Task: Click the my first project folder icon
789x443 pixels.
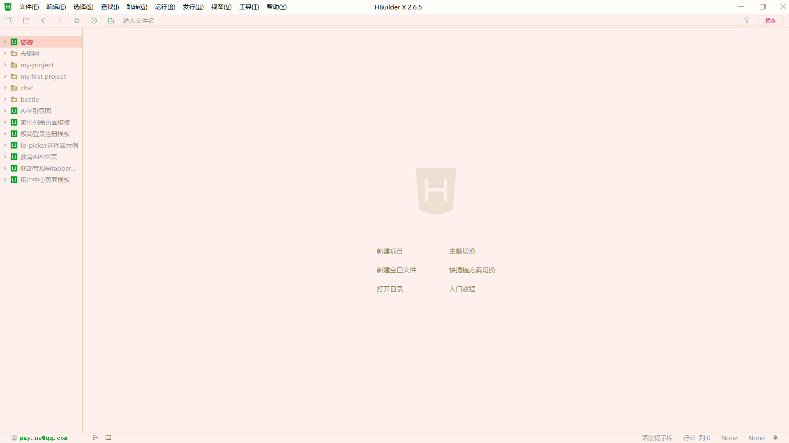Action: 14,76
